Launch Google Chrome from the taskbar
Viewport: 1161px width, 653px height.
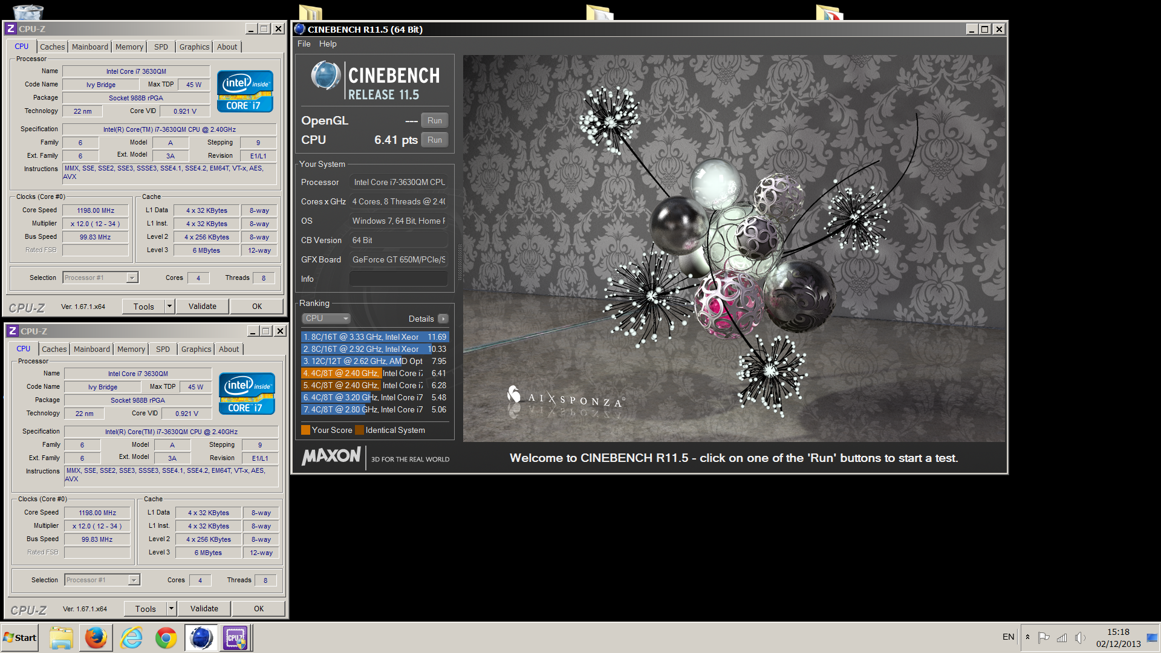point(166,638)
